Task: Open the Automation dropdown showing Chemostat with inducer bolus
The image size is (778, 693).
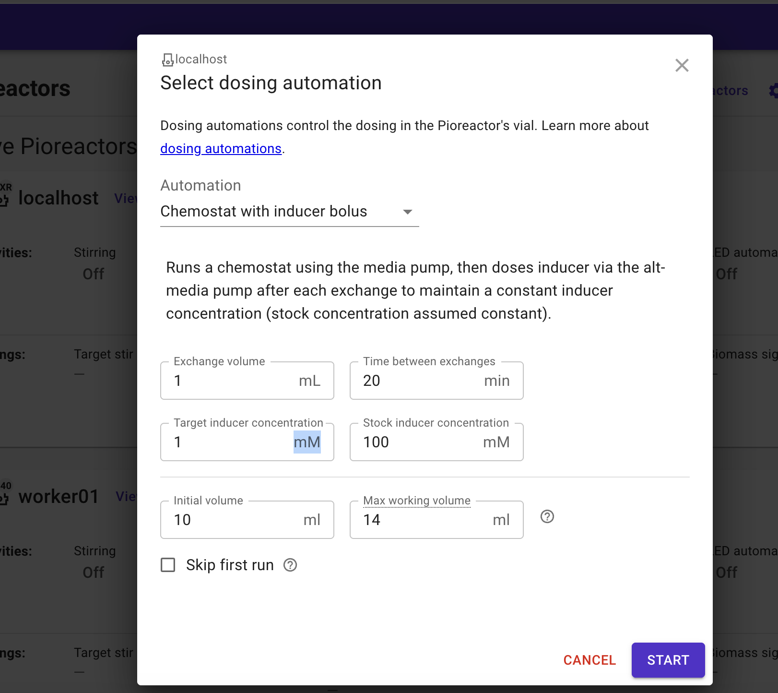Action: 289,212
